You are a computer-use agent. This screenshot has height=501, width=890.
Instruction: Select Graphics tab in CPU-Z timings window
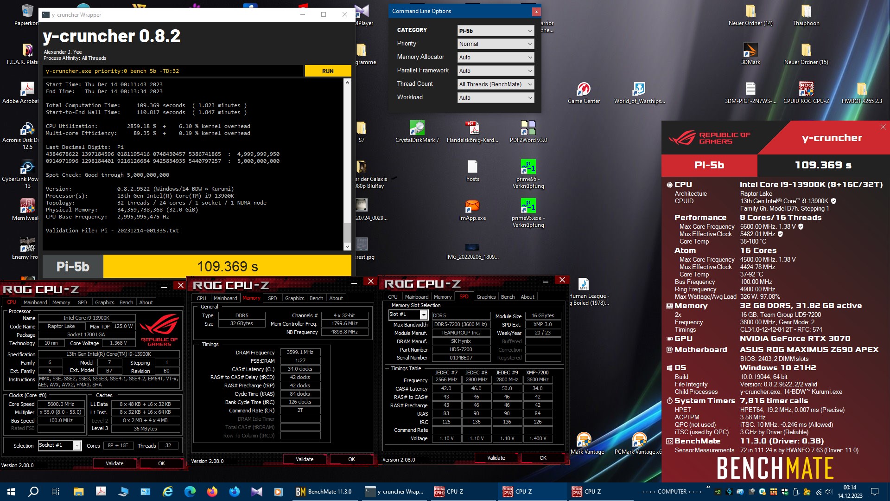295,298
